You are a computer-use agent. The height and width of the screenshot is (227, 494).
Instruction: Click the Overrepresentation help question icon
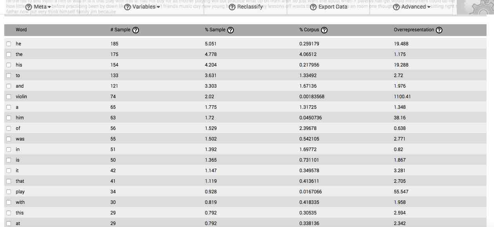pos(439,30)
